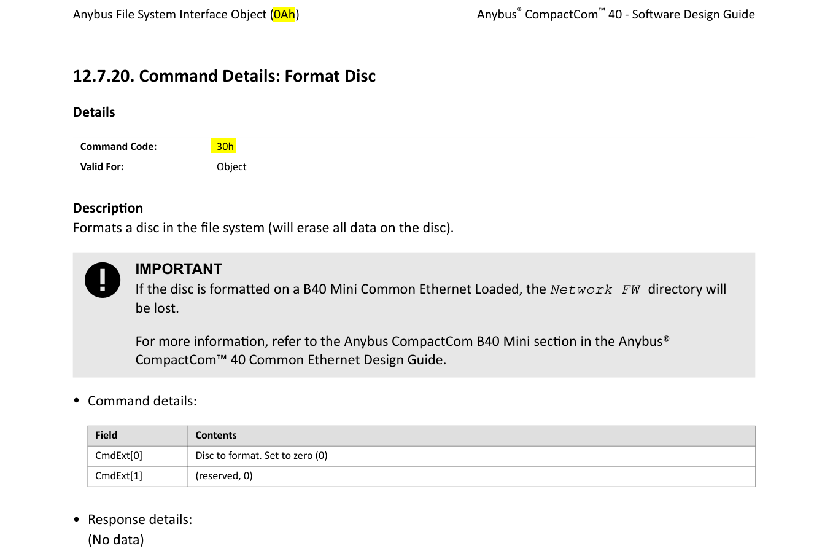Click the section heading Format Disc
The image size is (814, 551).
coord(224,76)
